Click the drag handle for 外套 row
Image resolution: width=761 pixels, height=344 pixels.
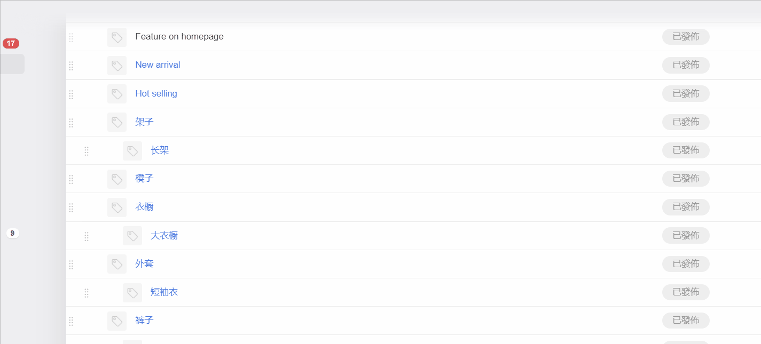[x=71, y=264]
